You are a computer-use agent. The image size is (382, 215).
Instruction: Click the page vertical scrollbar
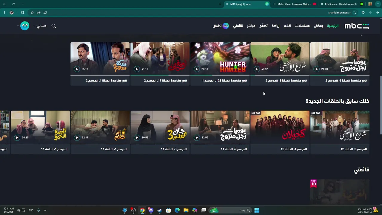click(381, 105)
